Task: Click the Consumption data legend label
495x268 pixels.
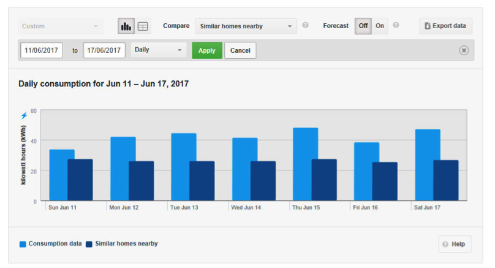Action: click(x=55, y=243)
